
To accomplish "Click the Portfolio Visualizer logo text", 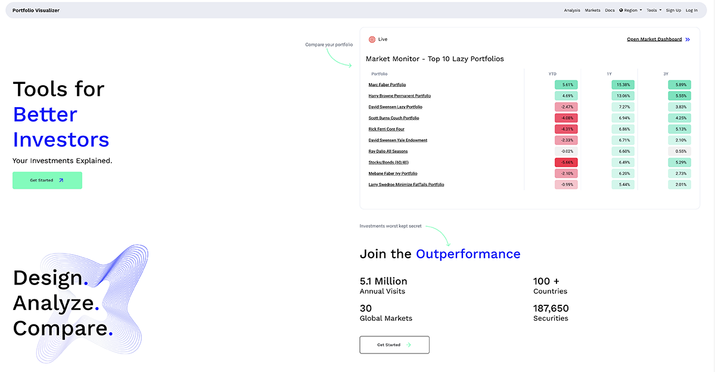I will click(36, 10).
